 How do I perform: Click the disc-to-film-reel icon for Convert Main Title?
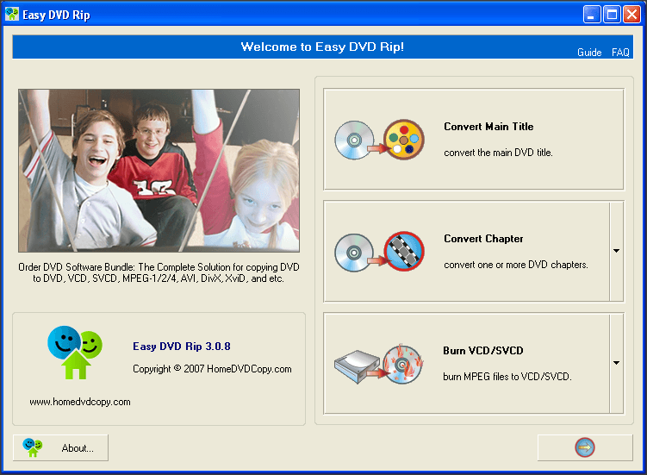point(379,140)
